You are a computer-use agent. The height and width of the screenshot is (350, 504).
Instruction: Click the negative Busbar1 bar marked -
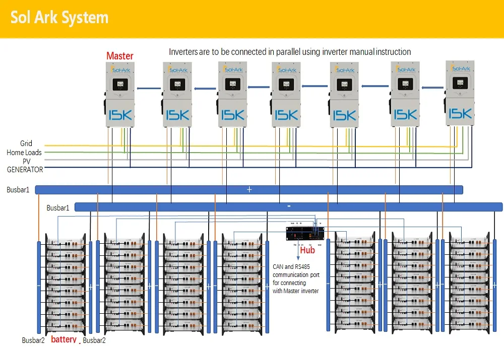point(288,206)
